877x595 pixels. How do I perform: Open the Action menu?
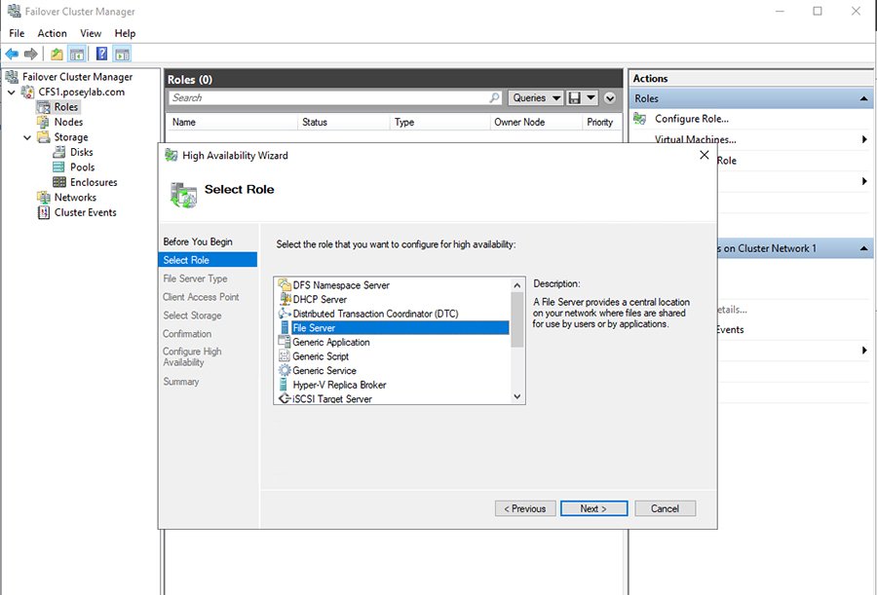[x=52, y=33]
